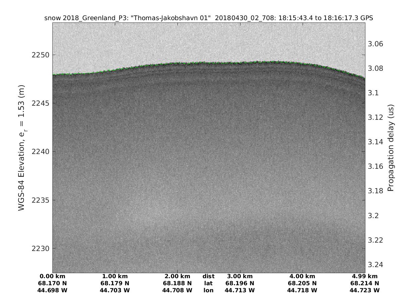Click the 4.99 km distance label
The height and width of the screenshot is (302, 403).
364,276
